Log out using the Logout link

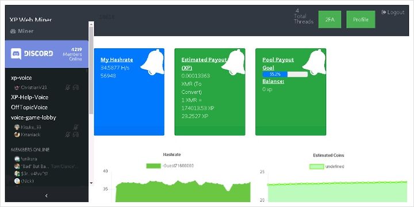(x=393, y=13)
